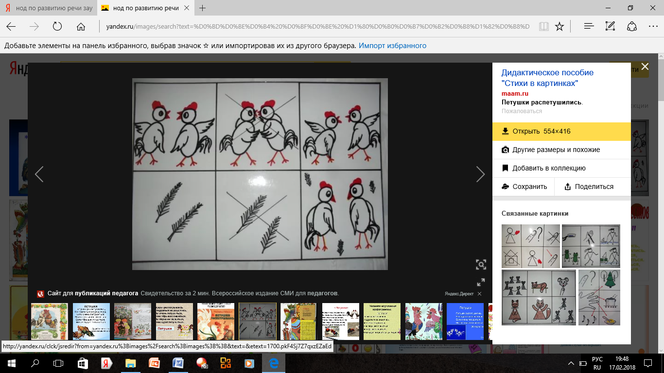
Task: Add page to favorites with star icon
Action: click(559, 26)
